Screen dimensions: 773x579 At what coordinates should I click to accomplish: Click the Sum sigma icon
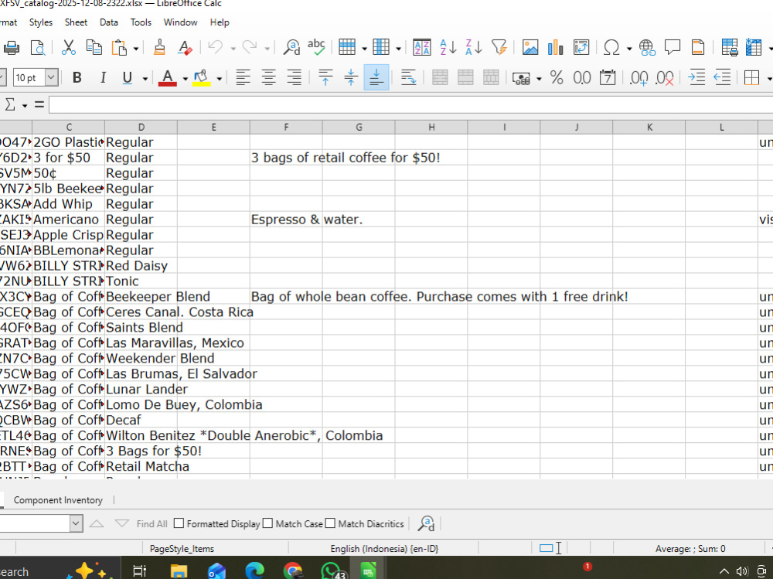click(9, 104)
